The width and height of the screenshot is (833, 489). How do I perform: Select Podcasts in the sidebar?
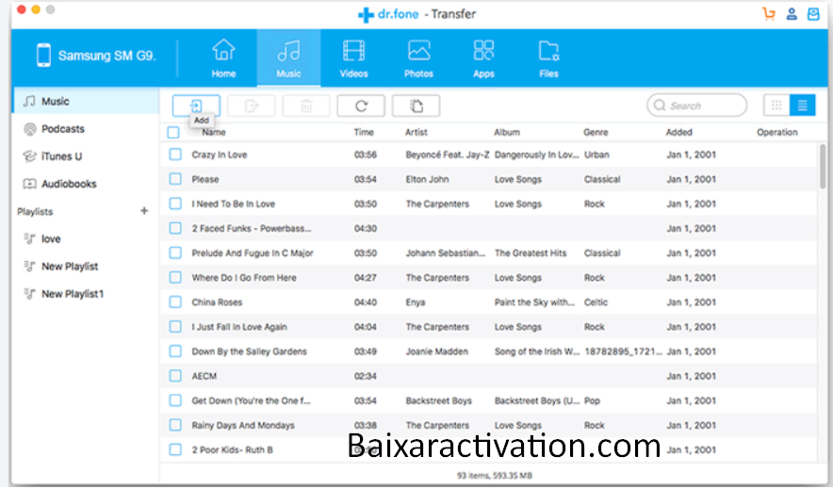pyautogui.click(x=86, y=128)
